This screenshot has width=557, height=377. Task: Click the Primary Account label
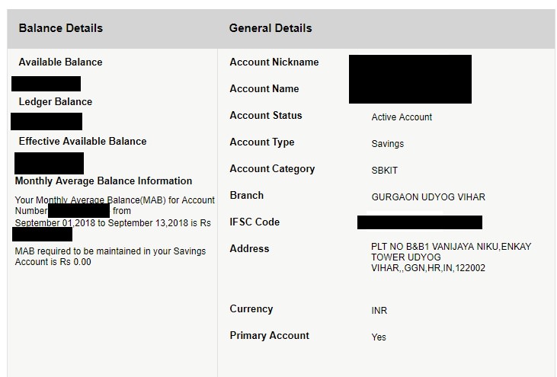point(269,336)
